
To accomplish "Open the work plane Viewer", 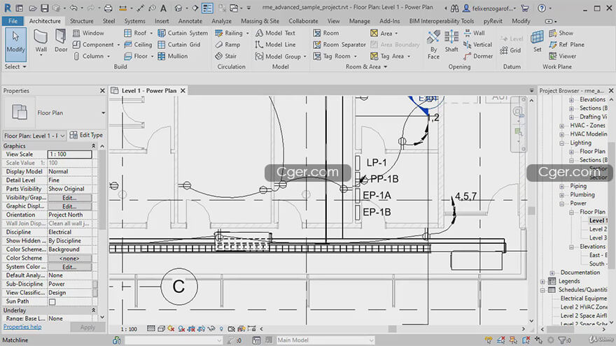I will click(x=563, y=56).
